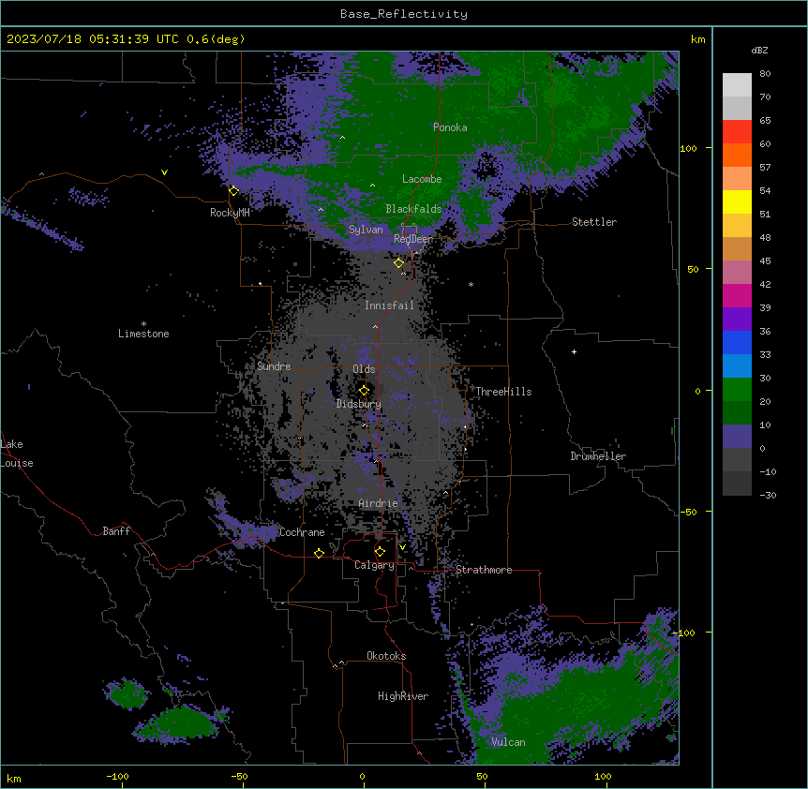The height and width of the screenshot is (789, 808).
Task: Click the Base_Reflectivity title text
Action: 404,14
